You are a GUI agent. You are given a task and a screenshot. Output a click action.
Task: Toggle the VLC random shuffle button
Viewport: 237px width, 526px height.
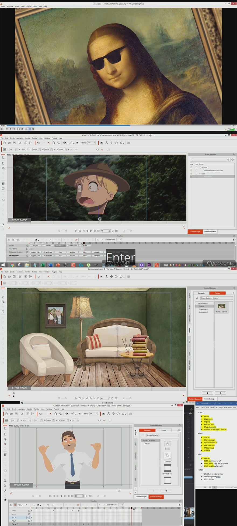point(33,129)
